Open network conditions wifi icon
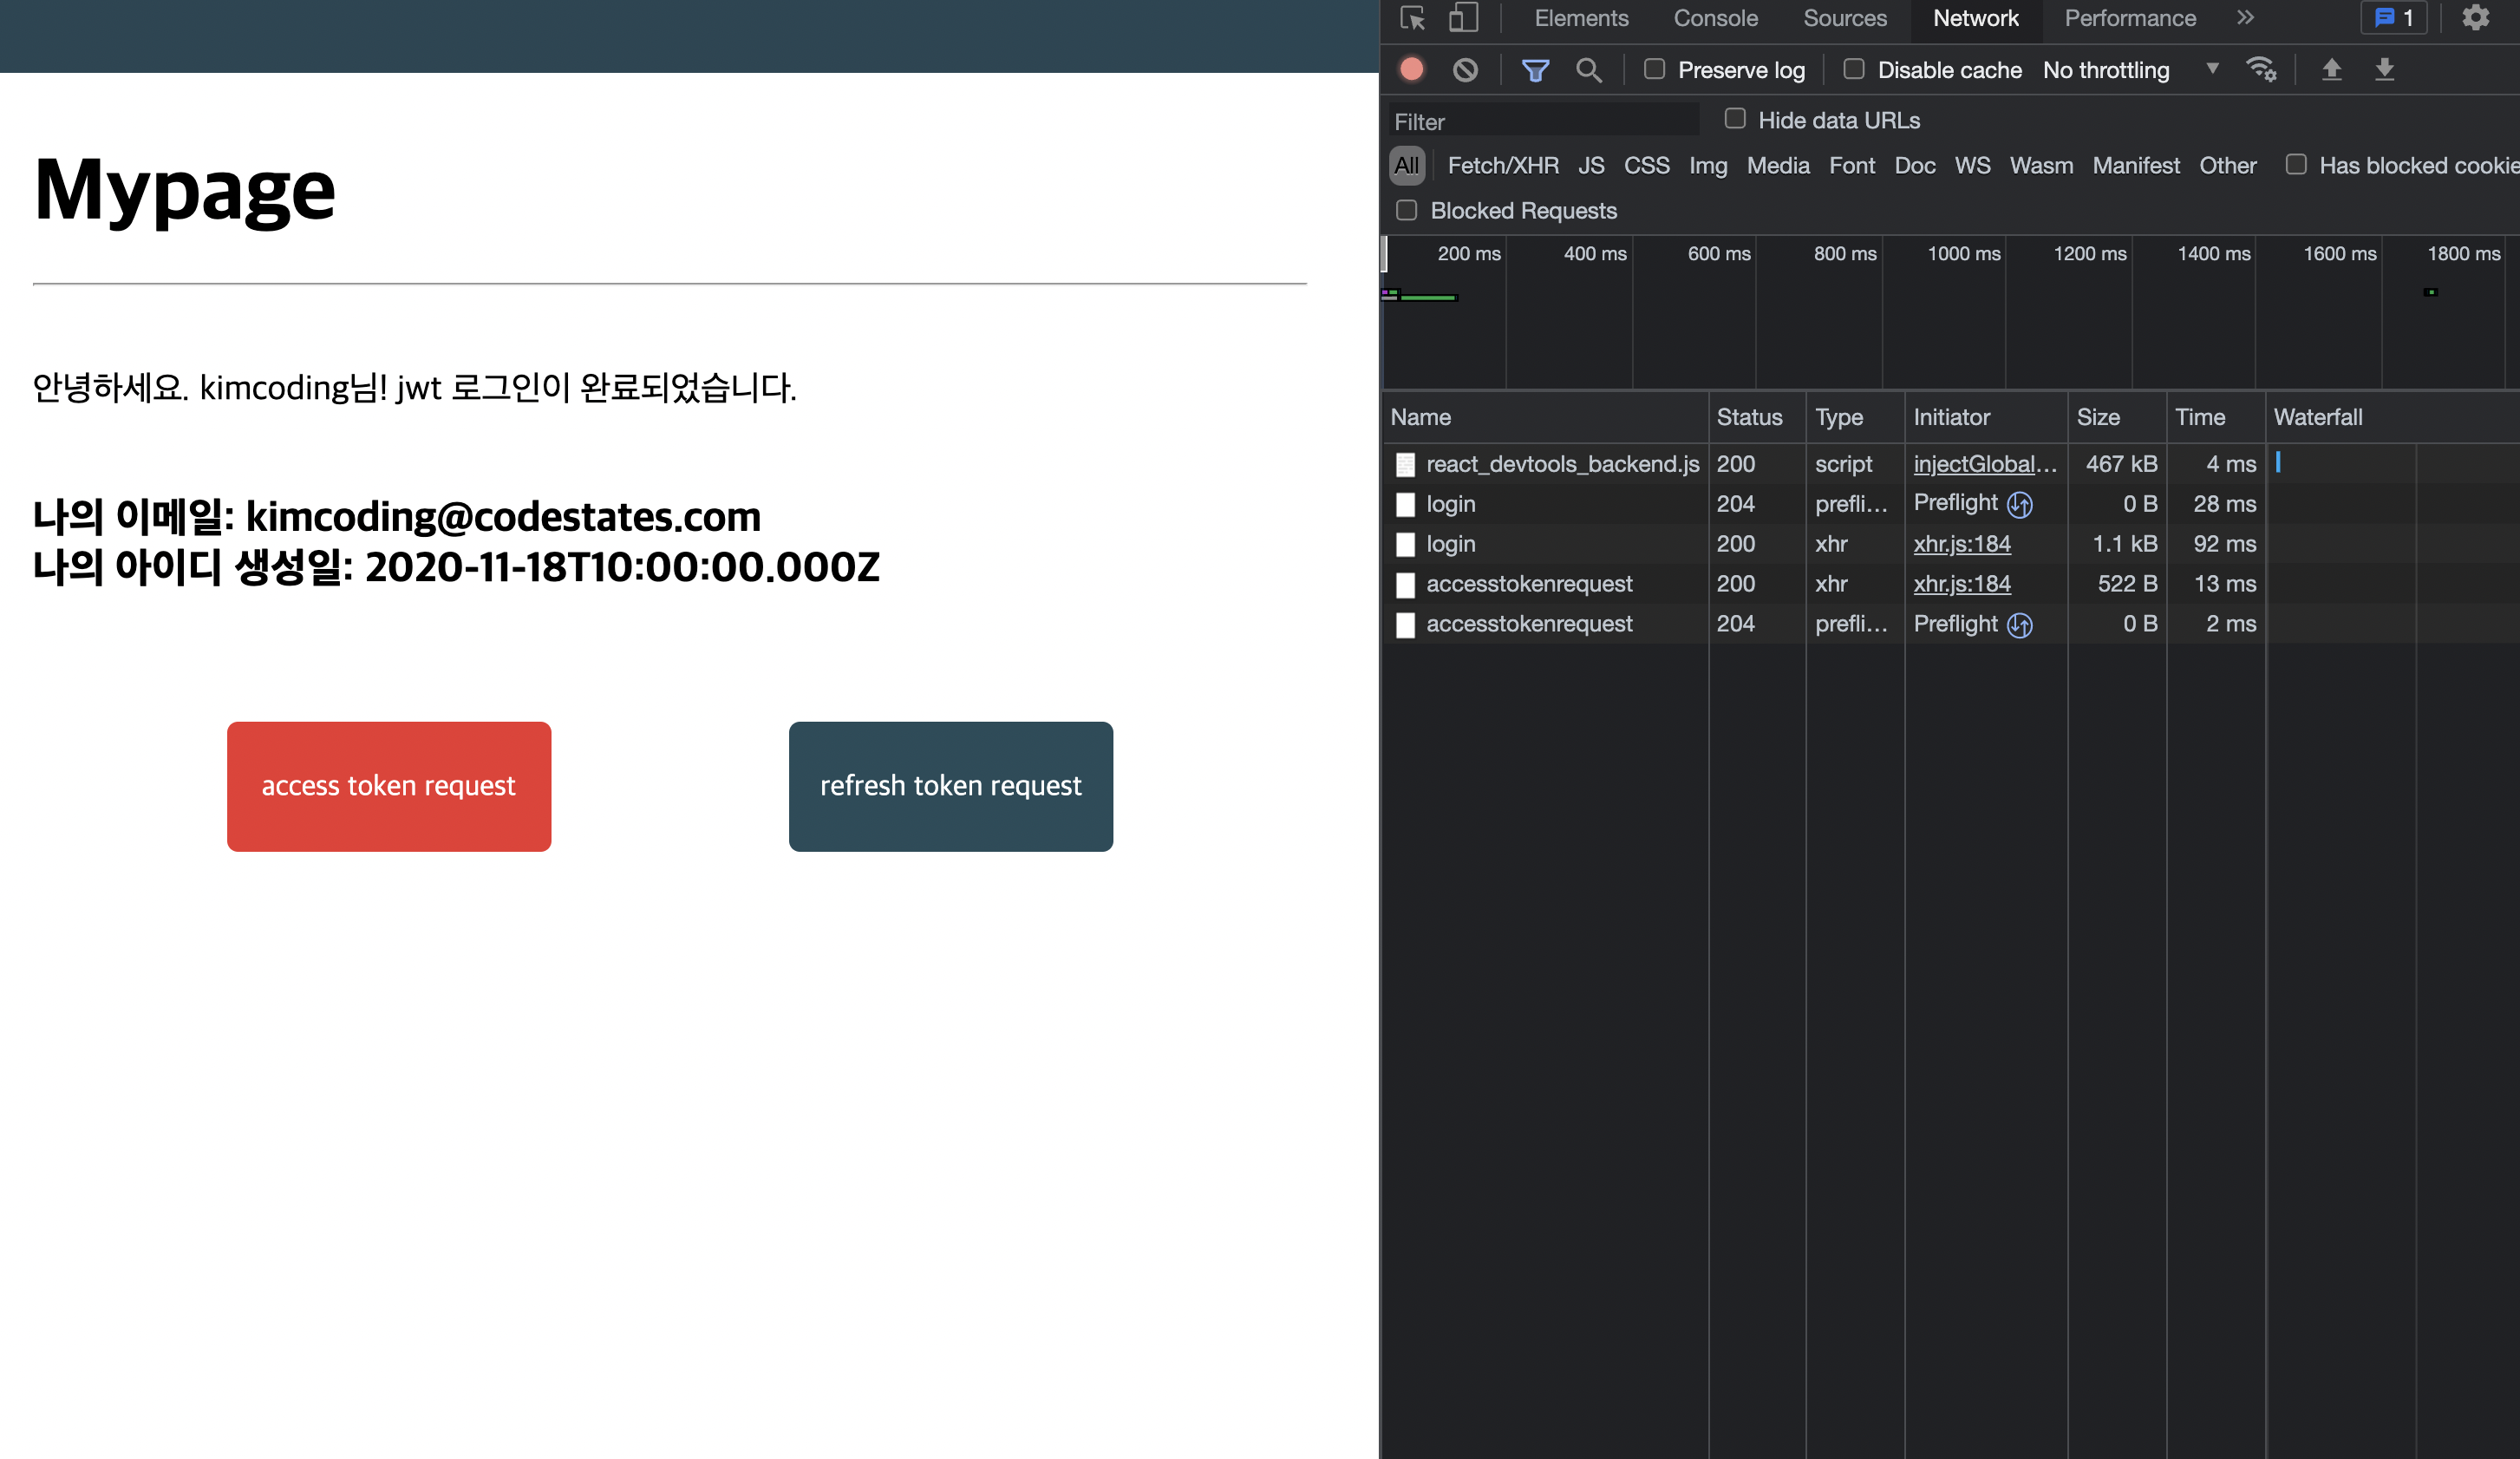2520x1459 pixels. (2261, 69)
